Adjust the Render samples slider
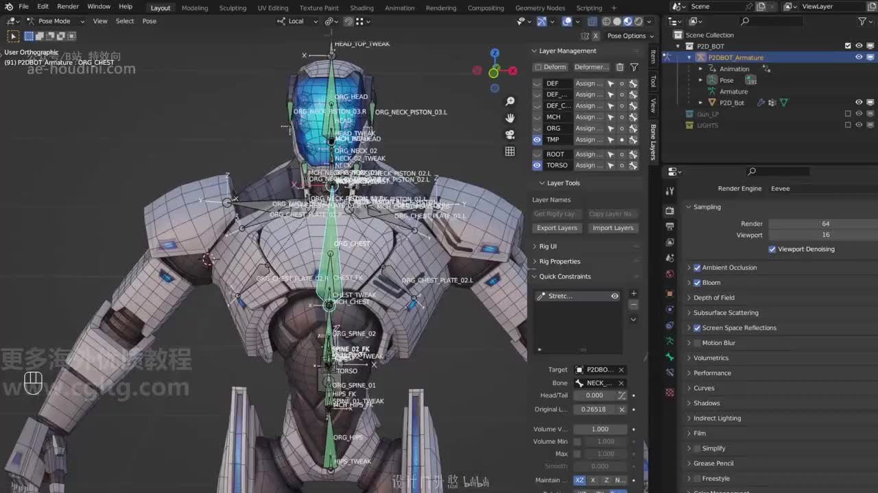The width and height of the screenshot is (878, 493). (823, 224)
